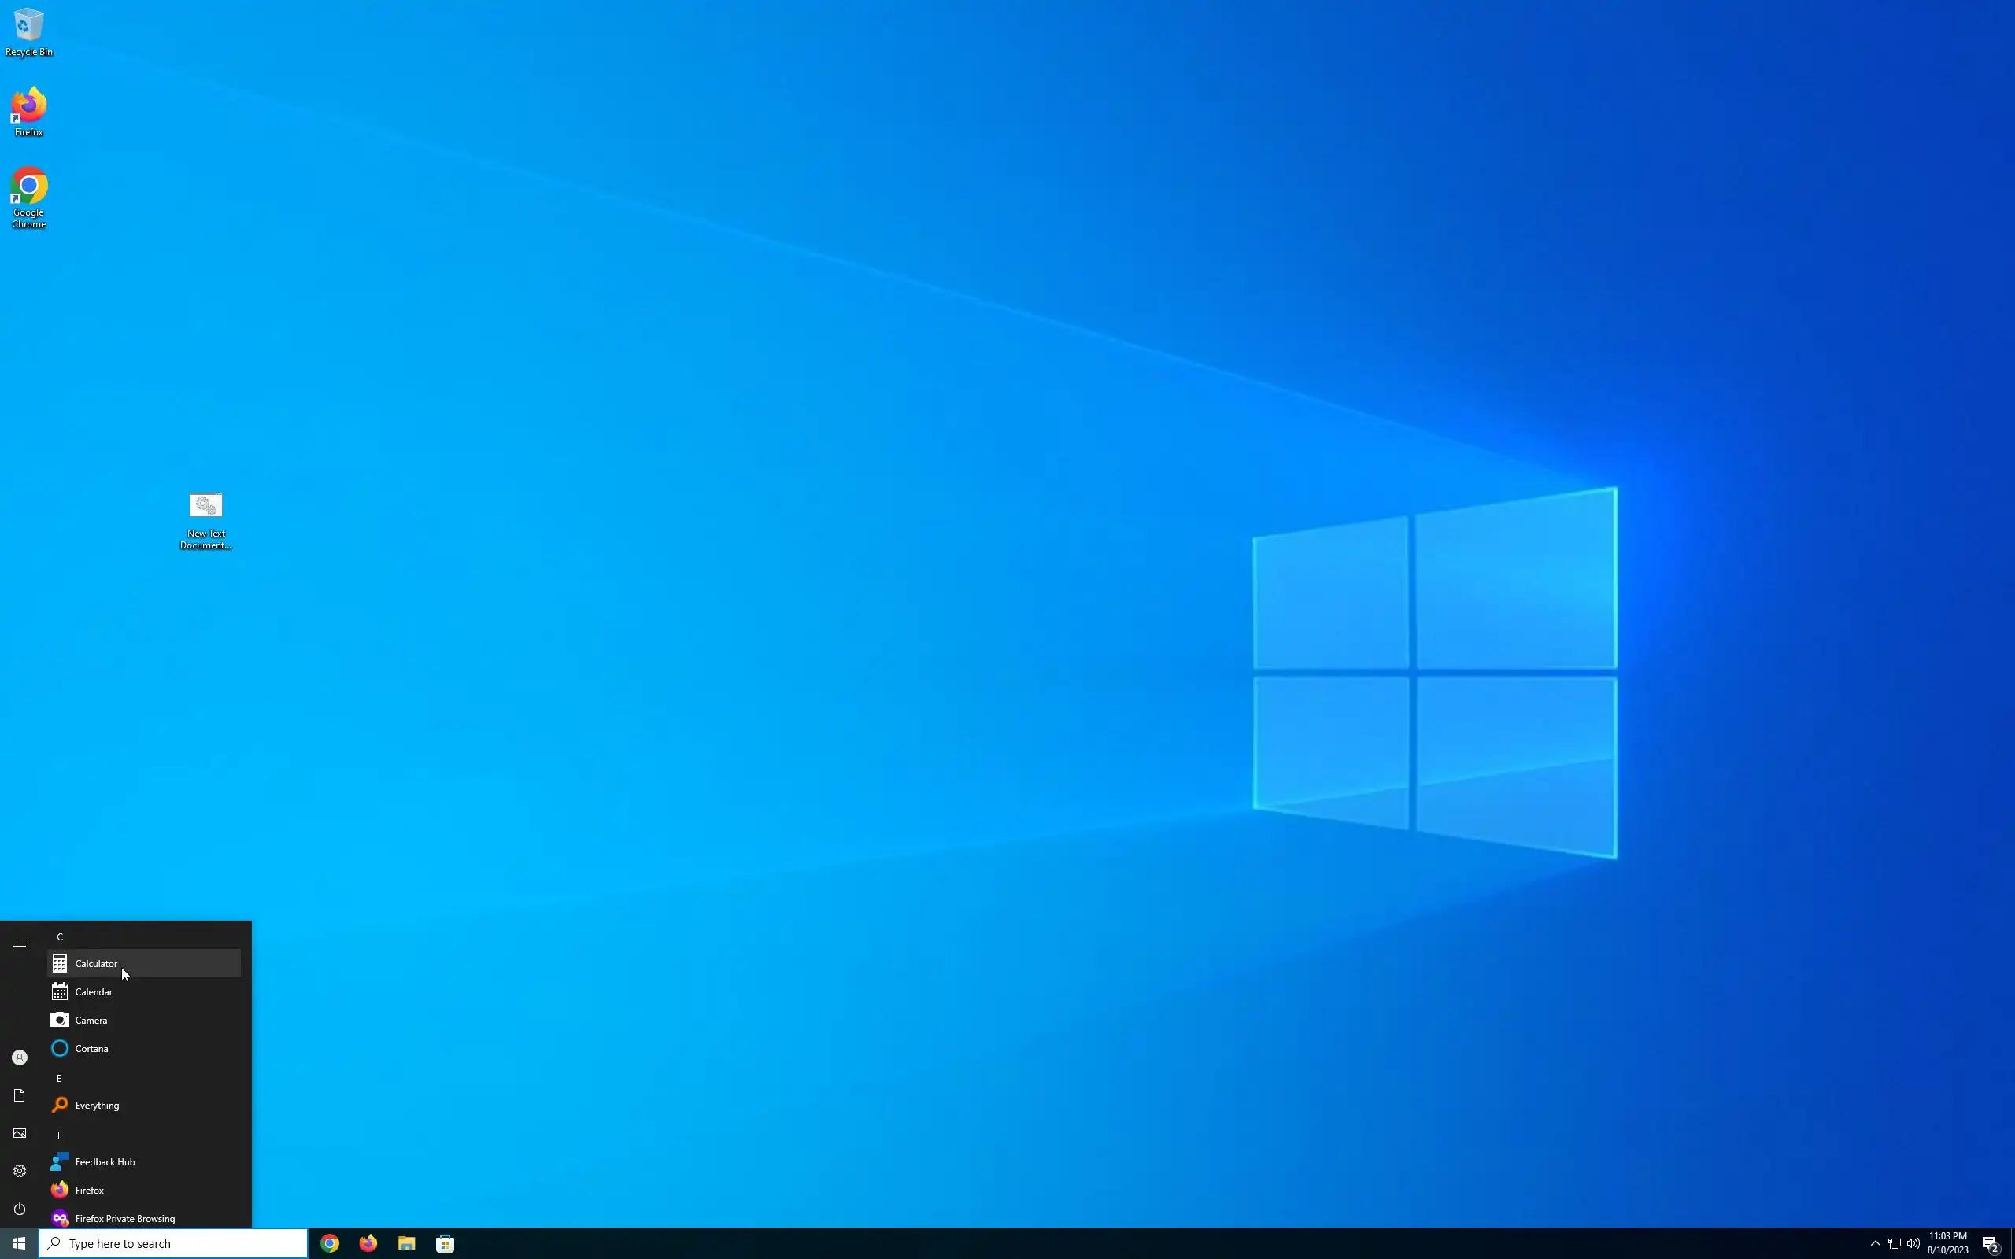Open Settings gear in the Start sidebar

tap(19, 1171)
